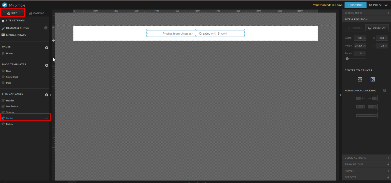Viewport: 391px width, 183px height.
Task: Switch to the Canvas tab
Action: (x=37, y=13)
